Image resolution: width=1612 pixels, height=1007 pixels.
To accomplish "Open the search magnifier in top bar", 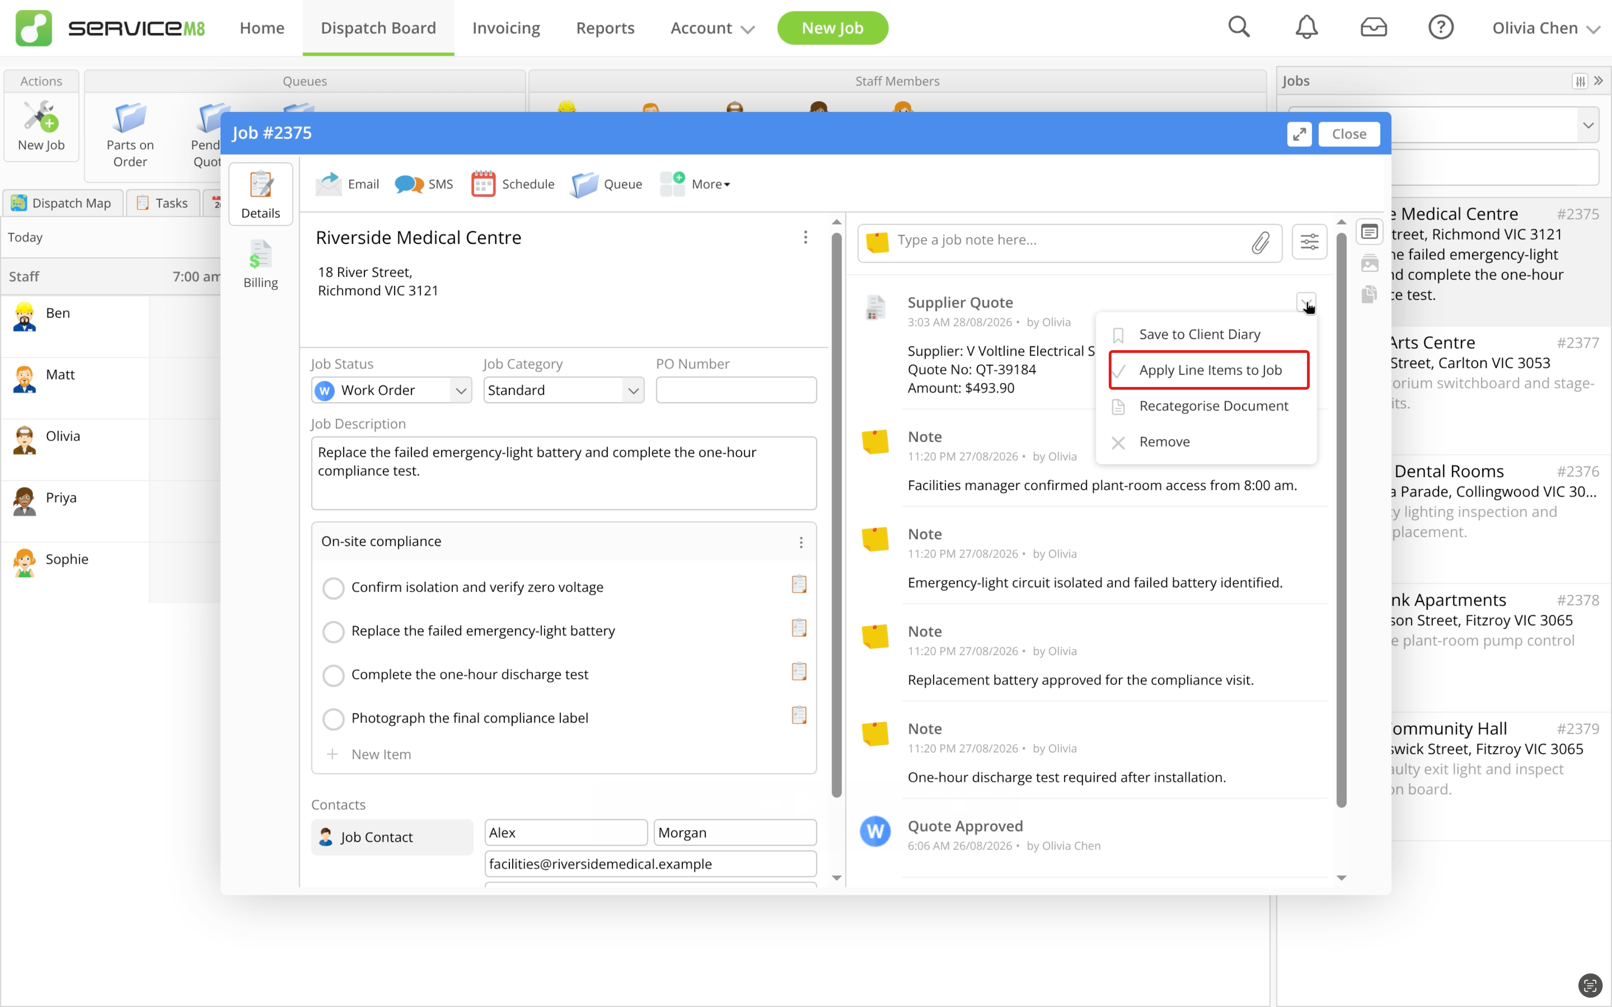I will coord(1239,28).
